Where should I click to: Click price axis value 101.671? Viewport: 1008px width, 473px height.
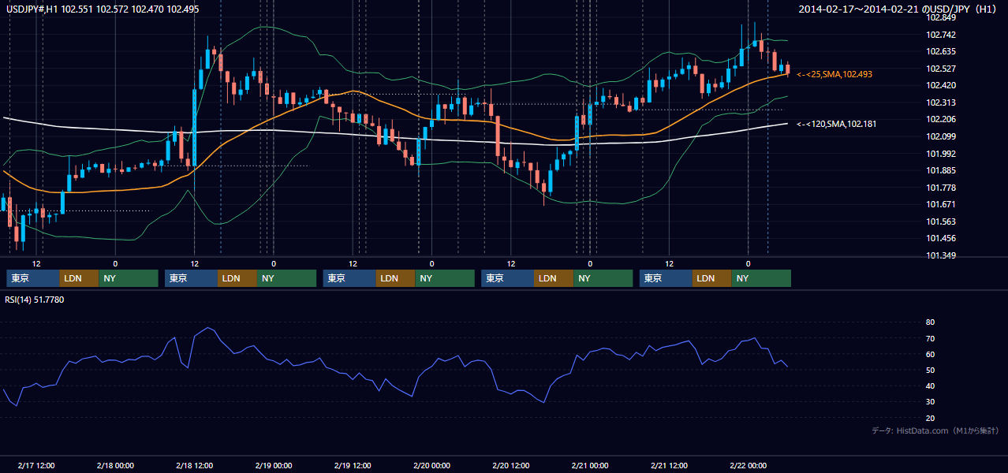click(x=941, y=204)
